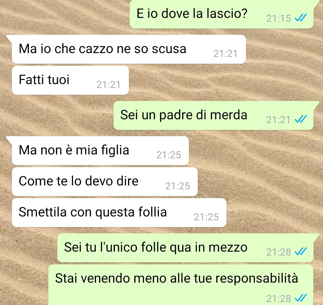Select 'Sei tu l'unico folle qua in mezzo'
Screen dimensions: 323x305
click(185, 248)
